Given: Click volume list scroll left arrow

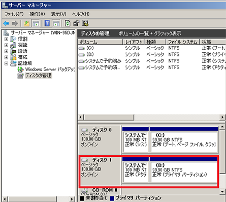Looking at the screenshot, I should click(81, 117).
